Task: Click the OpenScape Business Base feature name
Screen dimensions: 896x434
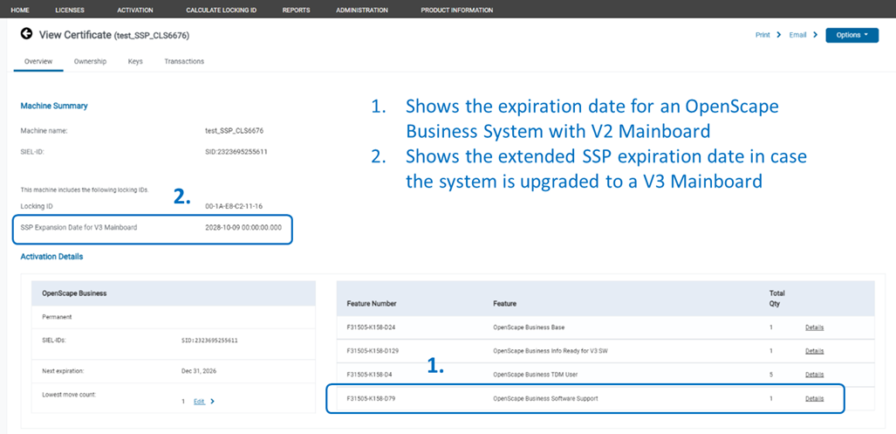Action: (529, 327)
